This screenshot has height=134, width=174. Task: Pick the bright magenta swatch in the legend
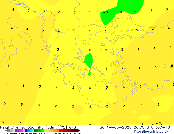pyautogui.click(x=22, y=131)
